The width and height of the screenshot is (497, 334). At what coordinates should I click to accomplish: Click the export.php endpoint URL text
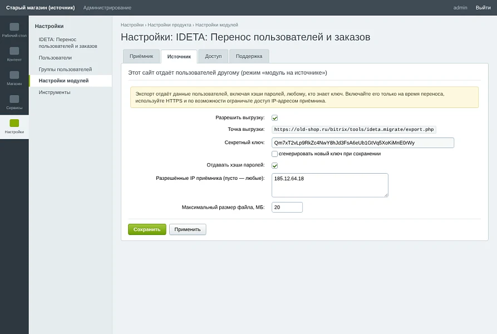click(354, 129)
